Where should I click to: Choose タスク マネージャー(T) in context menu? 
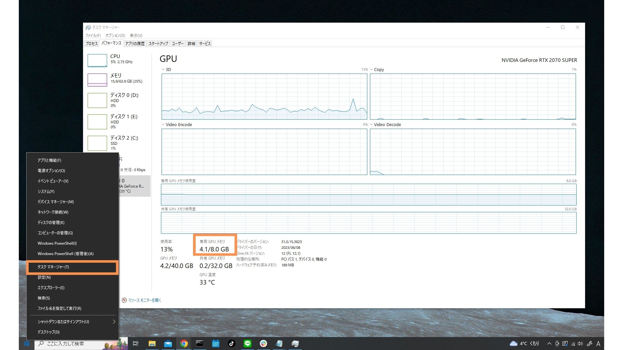tap(73, 267)
